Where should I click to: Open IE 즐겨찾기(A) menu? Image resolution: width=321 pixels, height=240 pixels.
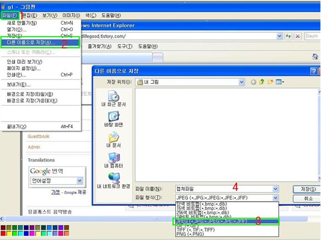99,46
